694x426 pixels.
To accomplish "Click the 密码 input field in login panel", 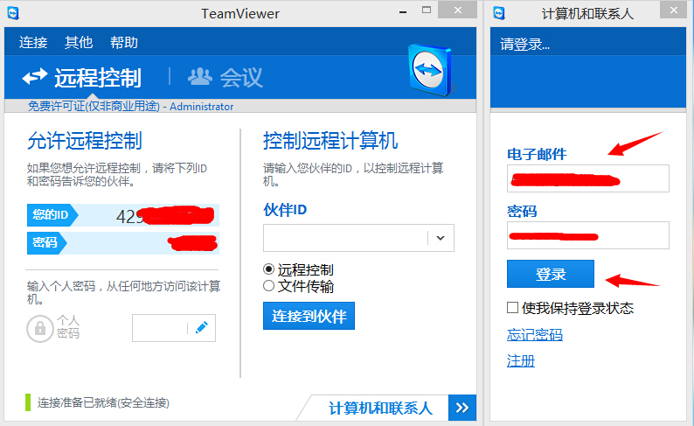I will click(587, 235).
